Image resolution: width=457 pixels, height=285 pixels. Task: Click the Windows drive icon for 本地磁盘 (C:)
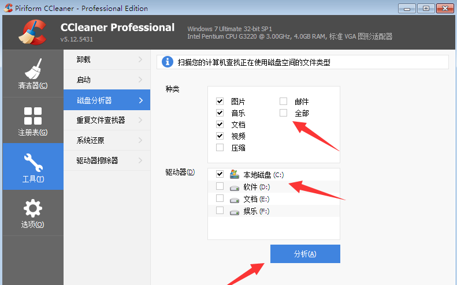[235, 174]
